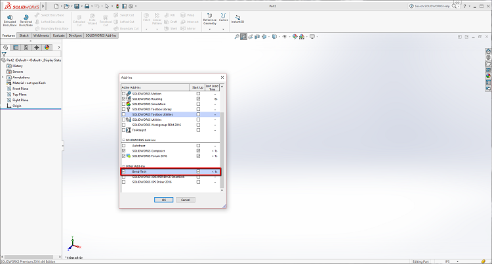Viewport: 492px width, 264px height.
Task: Open the Reference Geometry dropdown arrow
Action: coord(210,29)
